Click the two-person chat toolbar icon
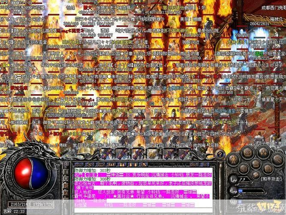Viewport: 286px width, 215px height. click(x=122, y=165)
